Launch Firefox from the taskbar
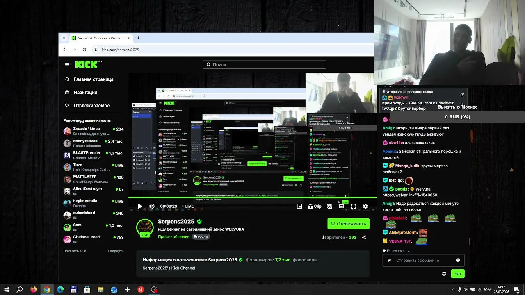This screenshot has height=295, width=525. point(34,290)
